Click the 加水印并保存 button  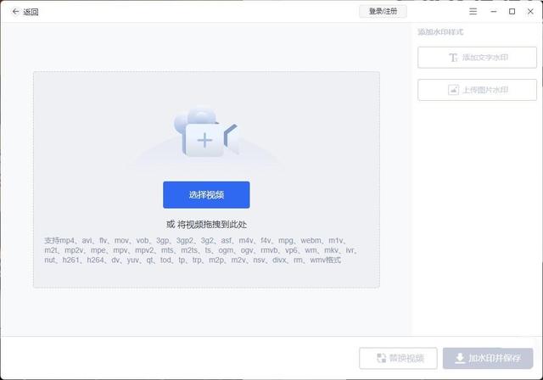(488, 358)
